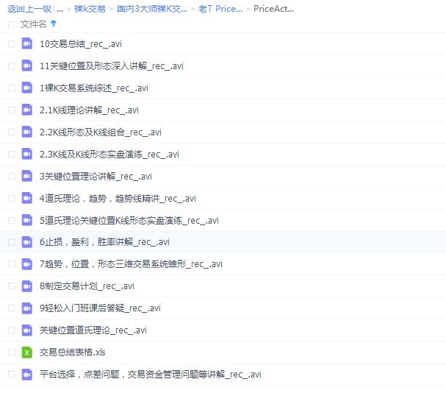Screen dimensions: 446x393
Task: Open file 平台选择，点差问题，交易资金管理问题等讲解_rec_.avi
Action: pyautogui.click(x=151, y=375)
